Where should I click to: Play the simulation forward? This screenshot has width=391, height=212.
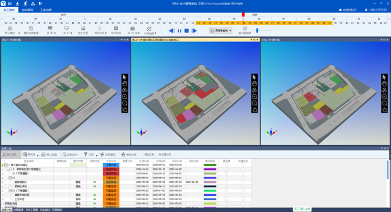point(194,31)
